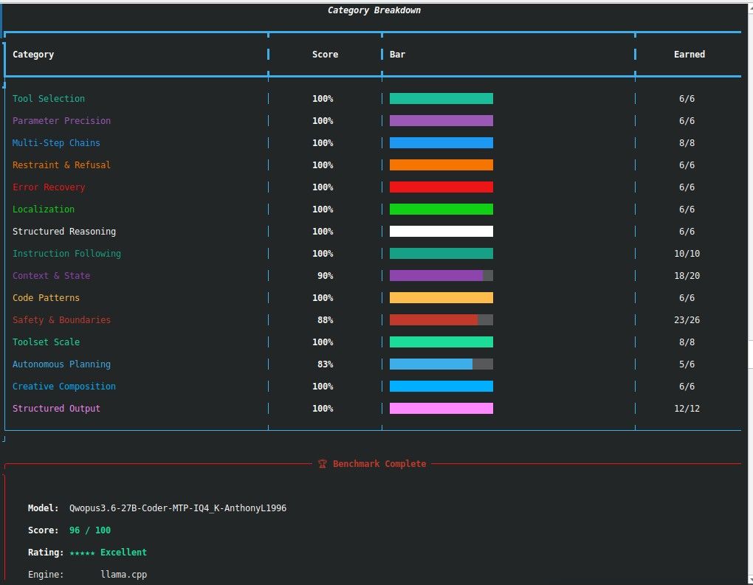The image size is (753, 585).
Task: Select the Category column header
Action: click(33, 55)
